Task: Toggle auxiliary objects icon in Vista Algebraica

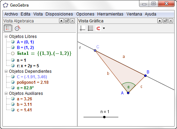Action: point(18,28)
